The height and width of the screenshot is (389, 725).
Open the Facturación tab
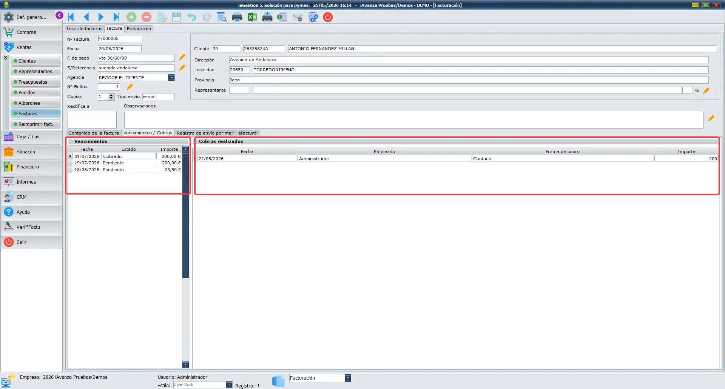(x=139, y=29)
